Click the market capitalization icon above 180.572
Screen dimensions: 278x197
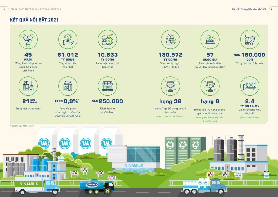(x=170, y=39)
